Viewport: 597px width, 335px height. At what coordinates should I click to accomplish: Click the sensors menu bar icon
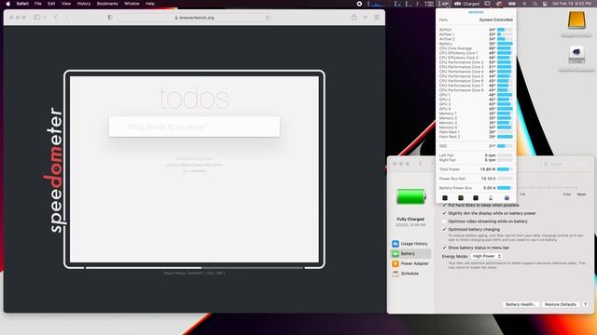pyautogui.click(x=444, y=4)
